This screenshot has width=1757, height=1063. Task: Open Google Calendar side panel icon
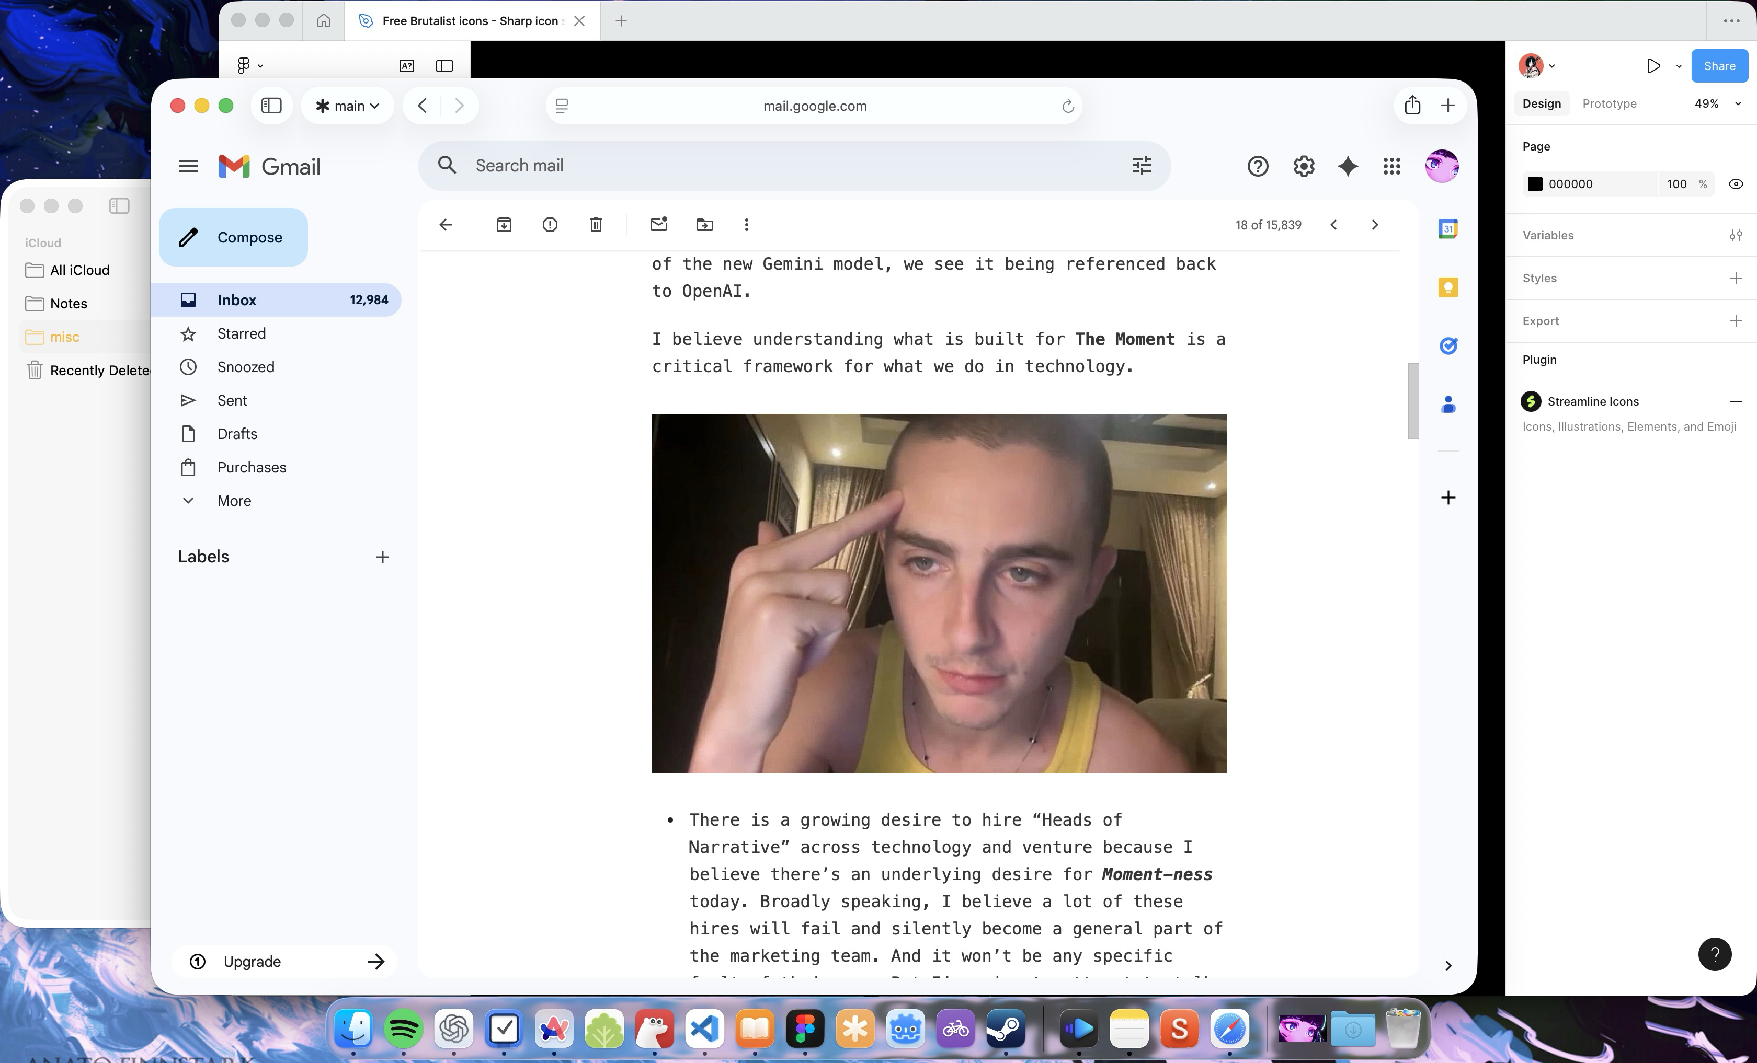pyautogui.click(x=1448, y=229)
